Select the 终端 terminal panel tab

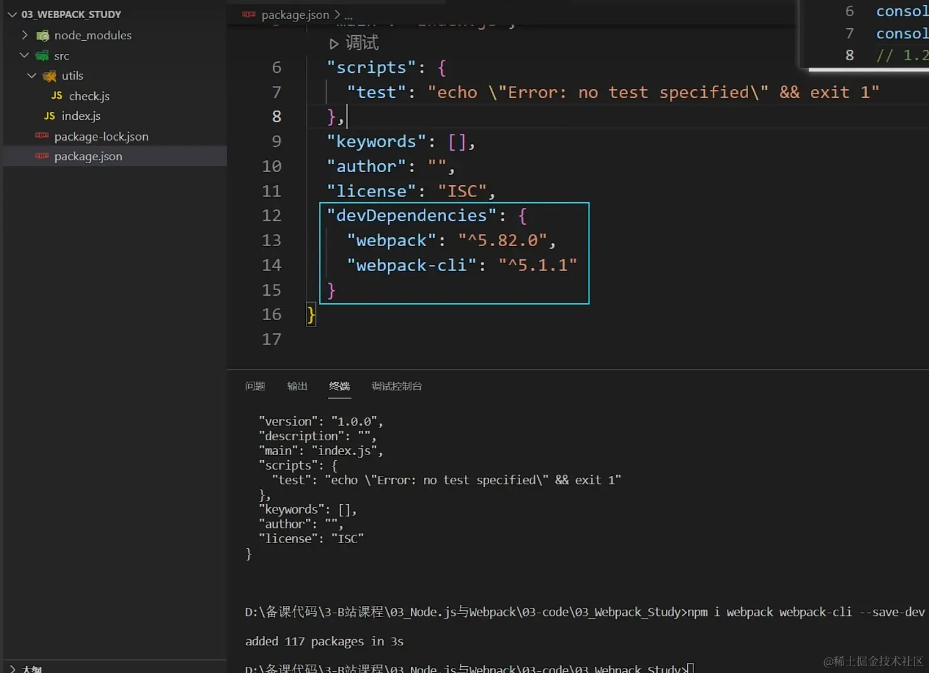point(340,386)
